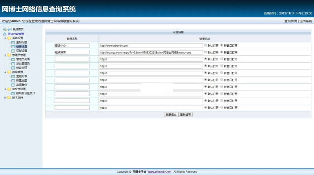The height and width of the screenshot is (175, 314).
Task: Click the monitor icon beside 系统首页
Action: click(5, 29)
